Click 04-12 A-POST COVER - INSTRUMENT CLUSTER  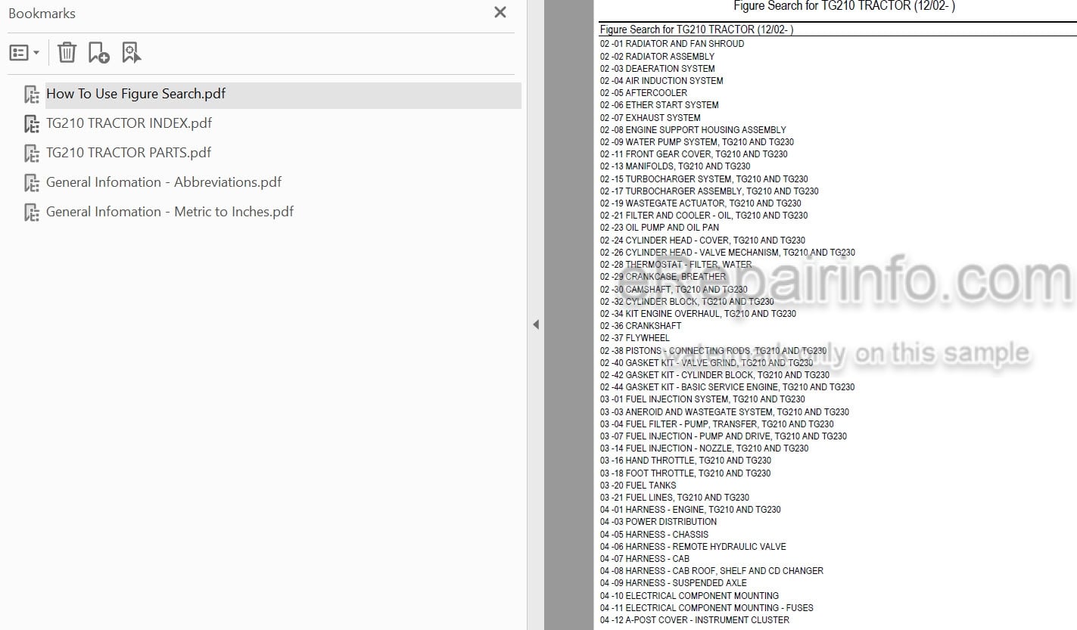[x=695, y=620]
